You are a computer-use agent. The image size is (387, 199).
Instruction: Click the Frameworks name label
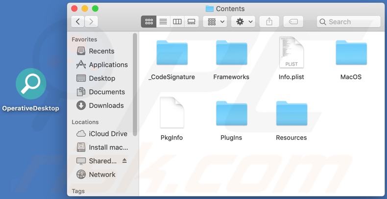click(x=231, y=77)
